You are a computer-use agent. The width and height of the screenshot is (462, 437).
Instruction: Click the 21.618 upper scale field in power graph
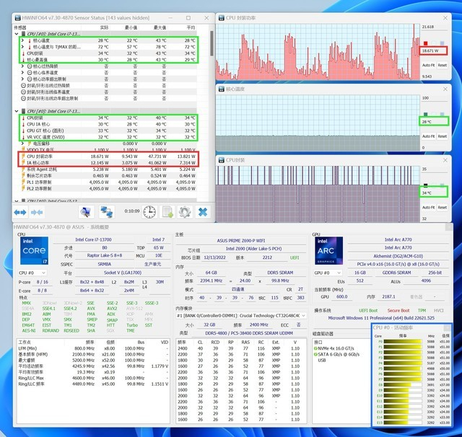tap(435, 27)
